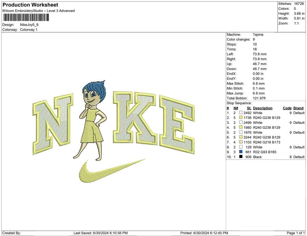Click the blue swatch in stop 9
Viewport: 307px width, 236px height.
click(241, 152)
